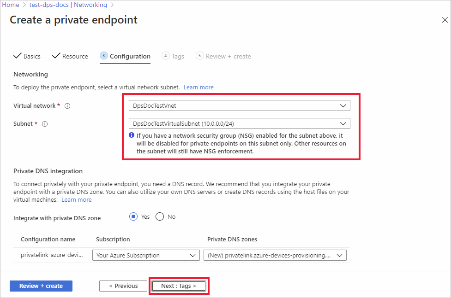
Task: Jump to the Review + create tab
Action: point(223,56)
